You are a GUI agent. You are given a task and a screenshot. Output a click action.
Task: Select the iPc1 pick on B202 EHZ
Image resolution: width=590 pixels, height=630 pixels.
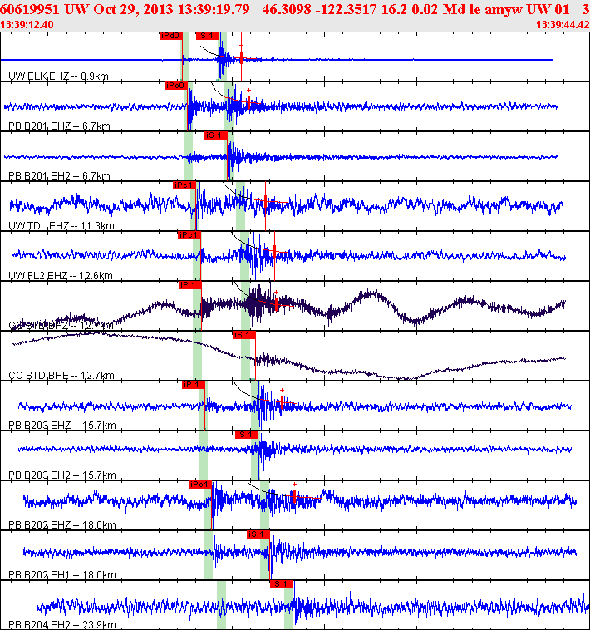(200, 485)
